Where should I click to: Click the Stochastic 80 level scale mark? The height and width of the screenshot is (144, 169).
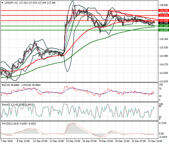160,106
